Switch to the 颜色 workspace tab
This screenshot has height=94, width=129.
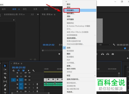click(x=25, y=9)
